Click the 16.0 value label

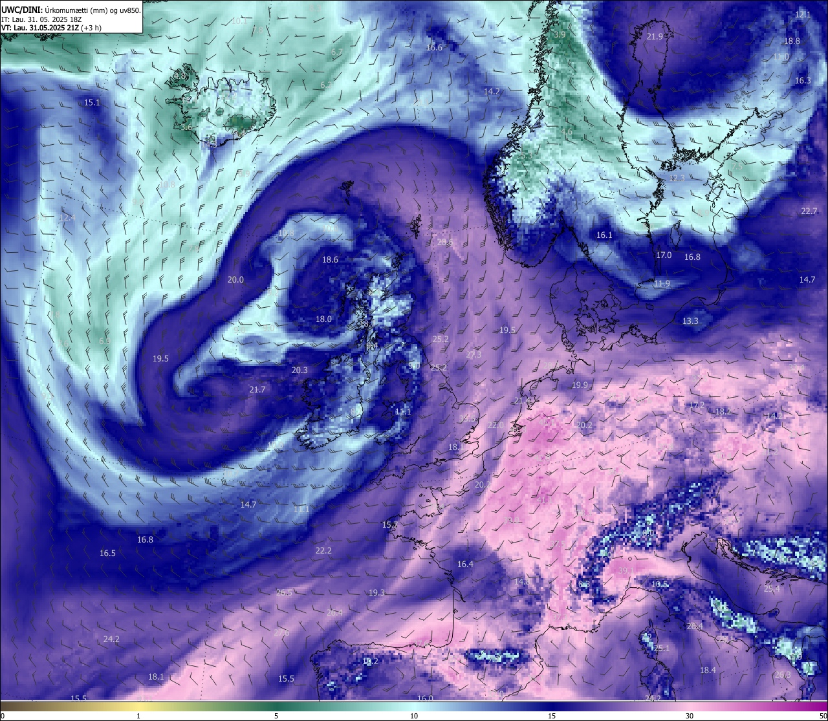point(425,699)
